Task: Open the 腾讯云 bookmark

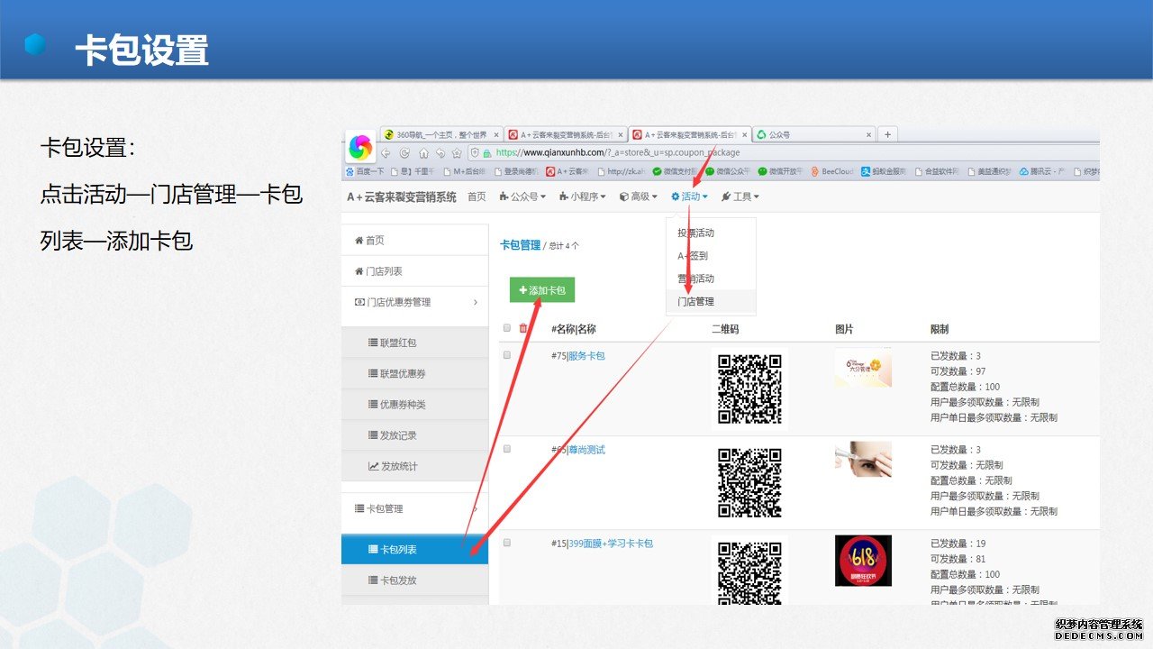Action: pyautogui.click(x=1043, y=170)
